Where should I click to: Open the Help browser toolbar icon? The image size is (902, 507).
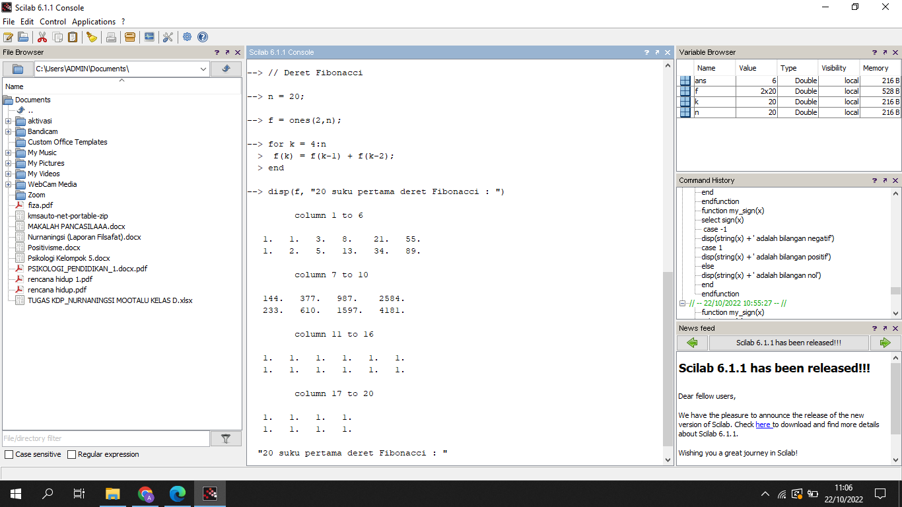(203, 37)
